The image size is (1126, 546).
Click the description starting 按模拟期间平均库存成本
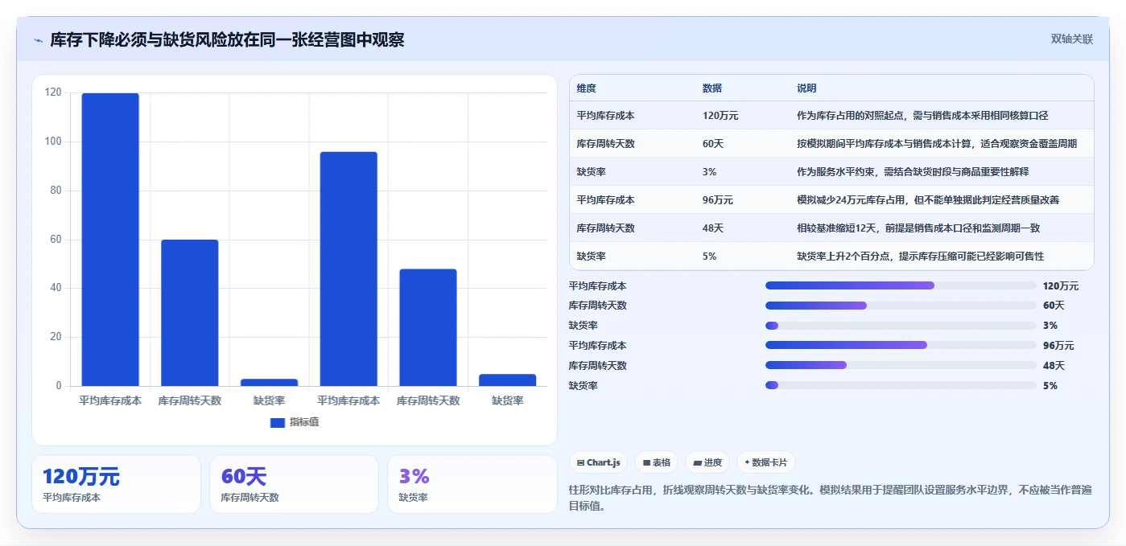937,144
